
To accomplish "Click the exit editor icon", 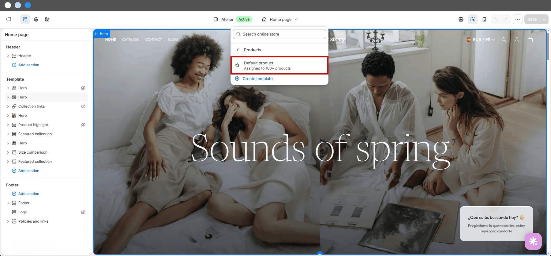I will tap(9, 19).
